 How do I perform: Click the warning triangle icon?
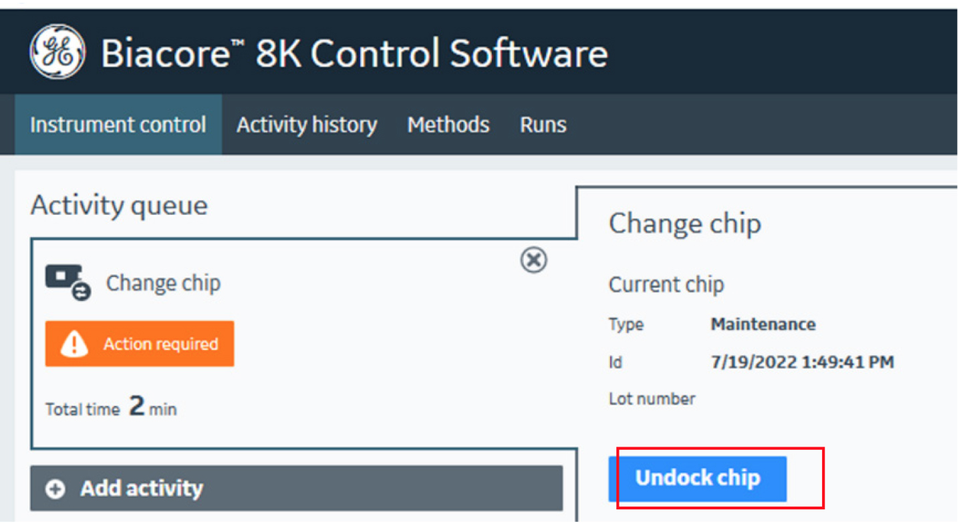click(x=74, y=344)
